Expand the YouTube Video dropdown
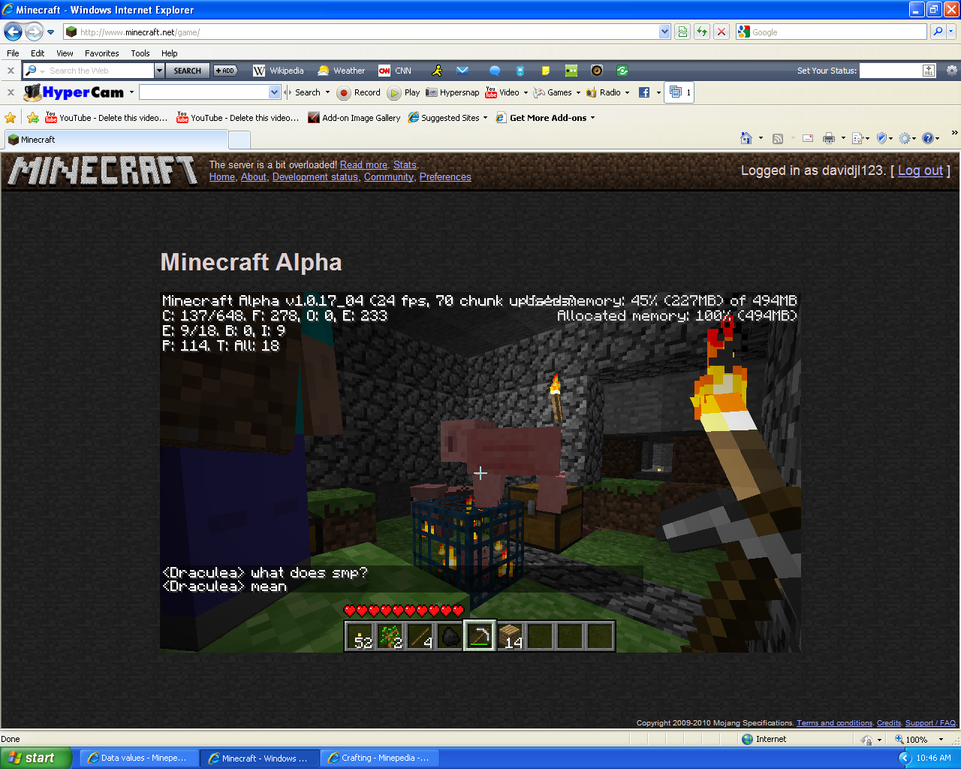 (526, 93)
